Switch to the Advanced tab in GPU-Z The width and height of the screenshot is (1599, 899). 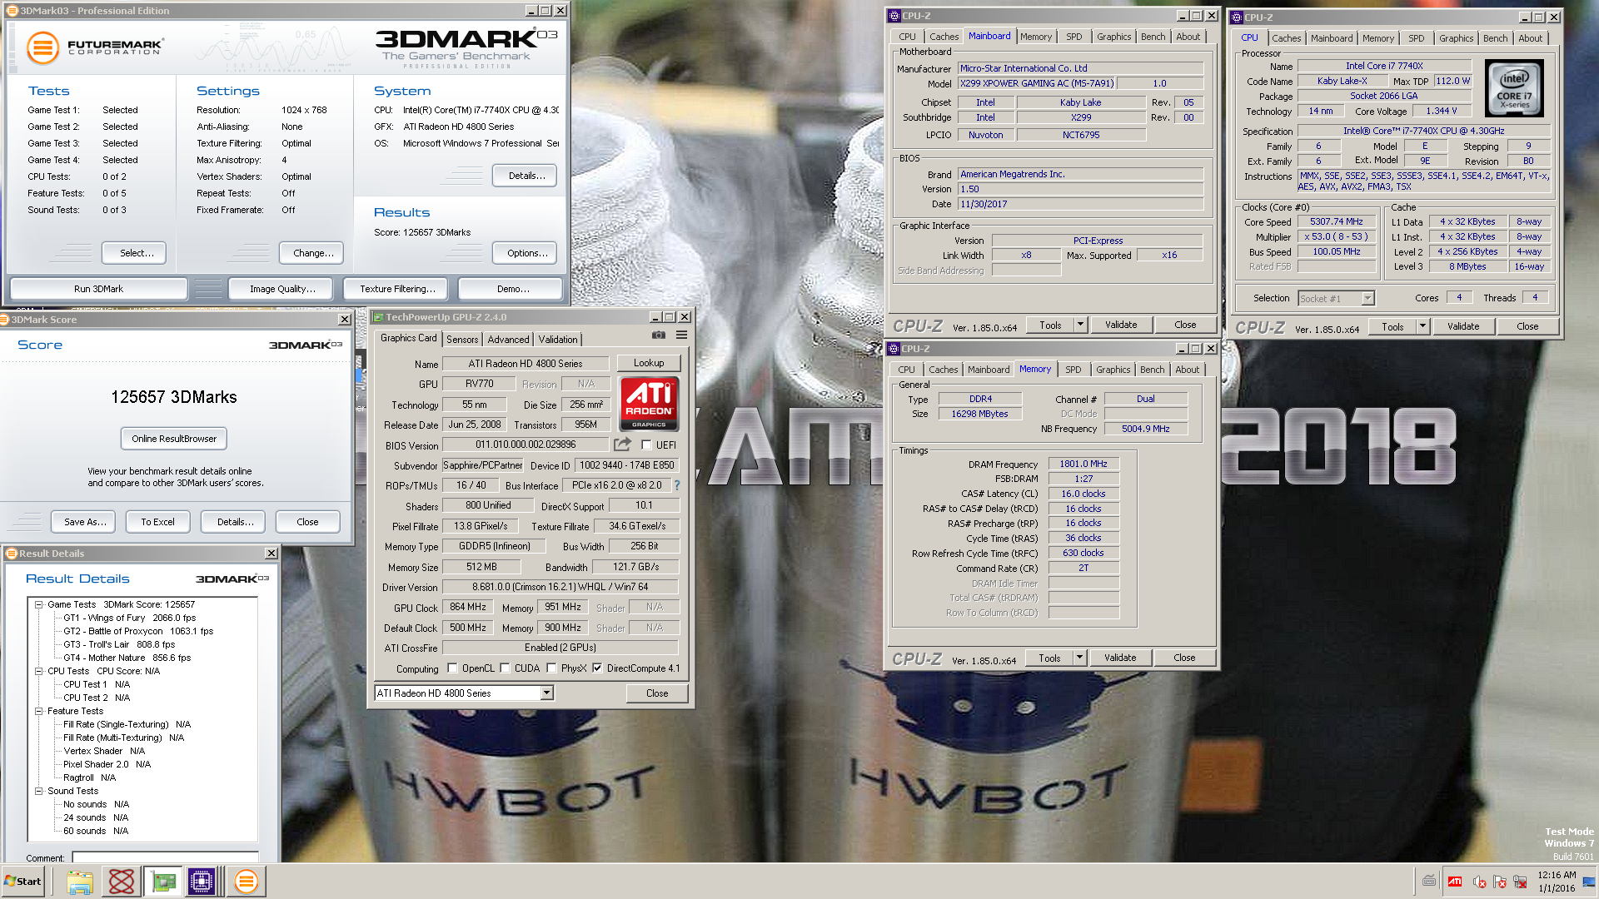tap(508, 340)
